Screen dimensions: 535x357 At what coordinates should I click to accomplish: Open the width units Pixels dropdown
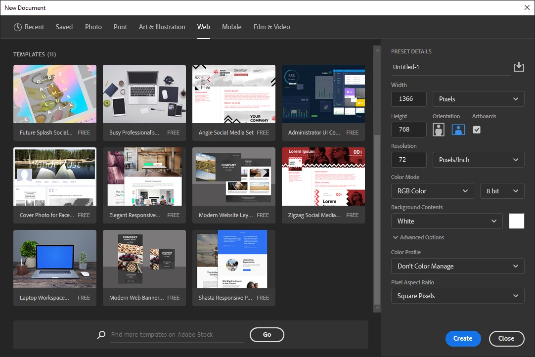tap(478, 99)
